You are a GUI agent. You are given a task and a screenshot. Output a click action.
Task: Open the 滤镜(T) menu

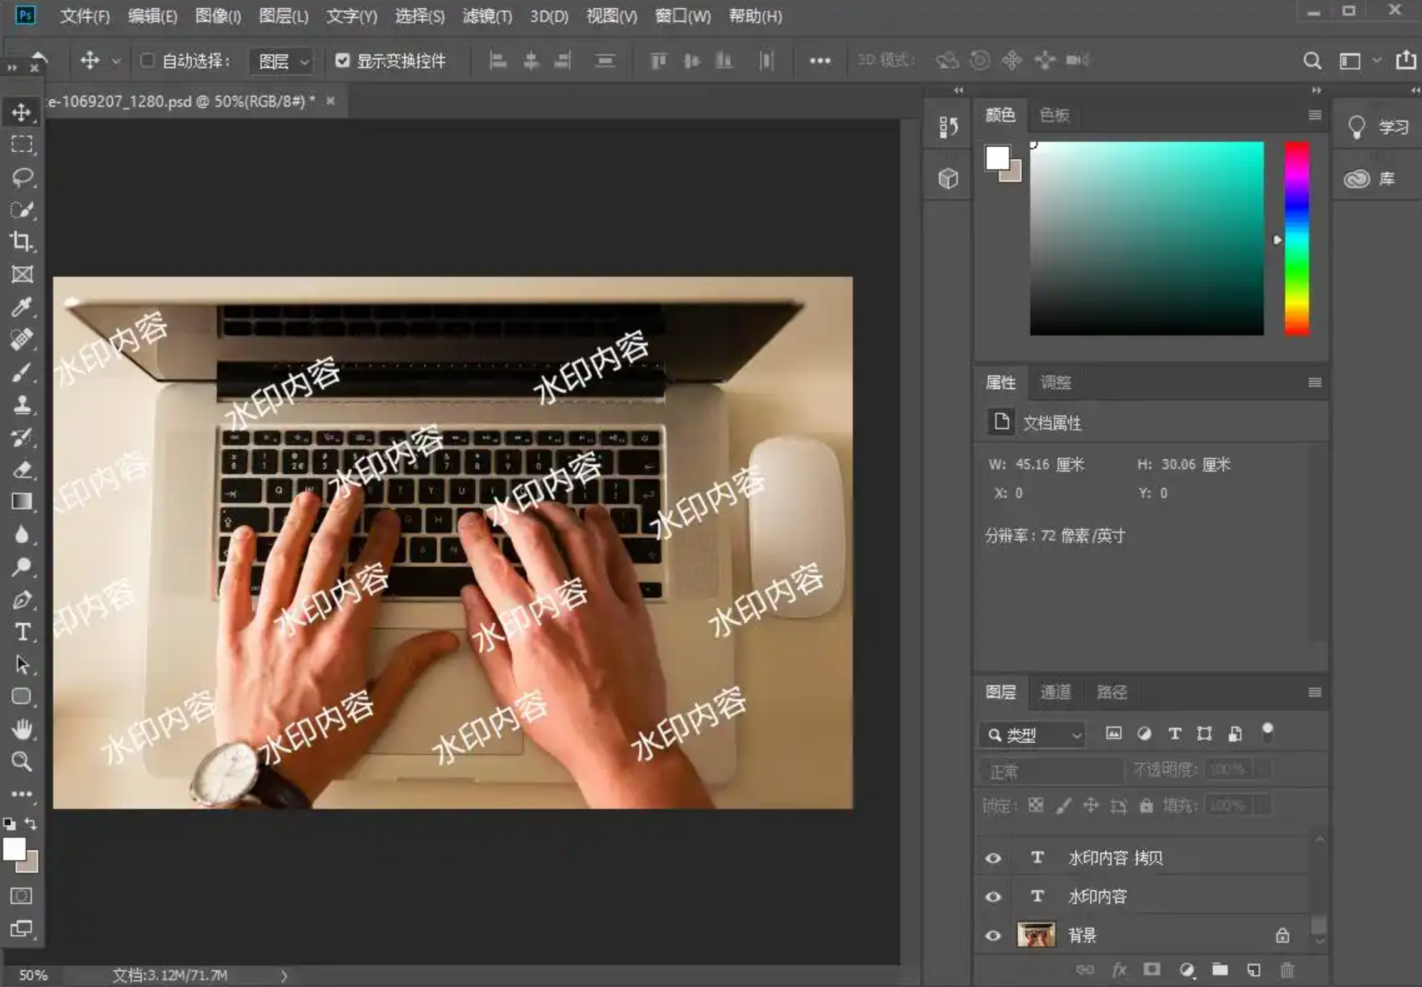(x=487, y=16)
